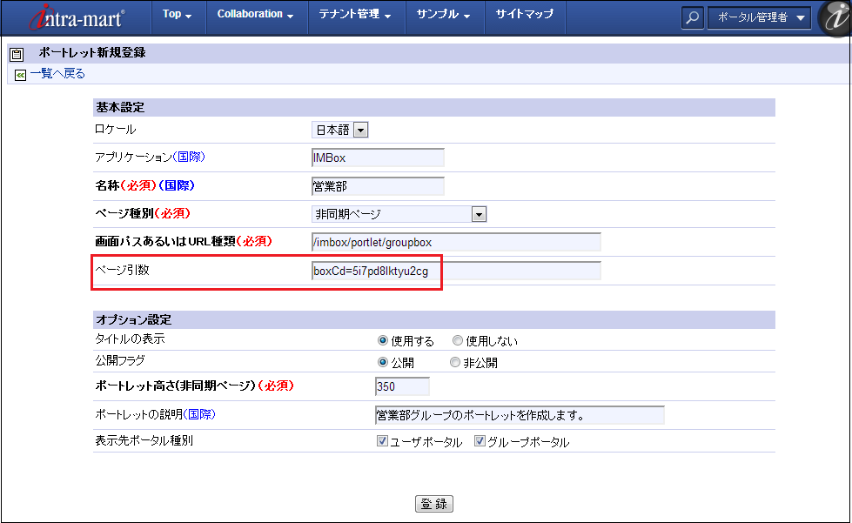Open the ロケール language dropdown
Screen dimensions: 852x523
pos(360,130)
